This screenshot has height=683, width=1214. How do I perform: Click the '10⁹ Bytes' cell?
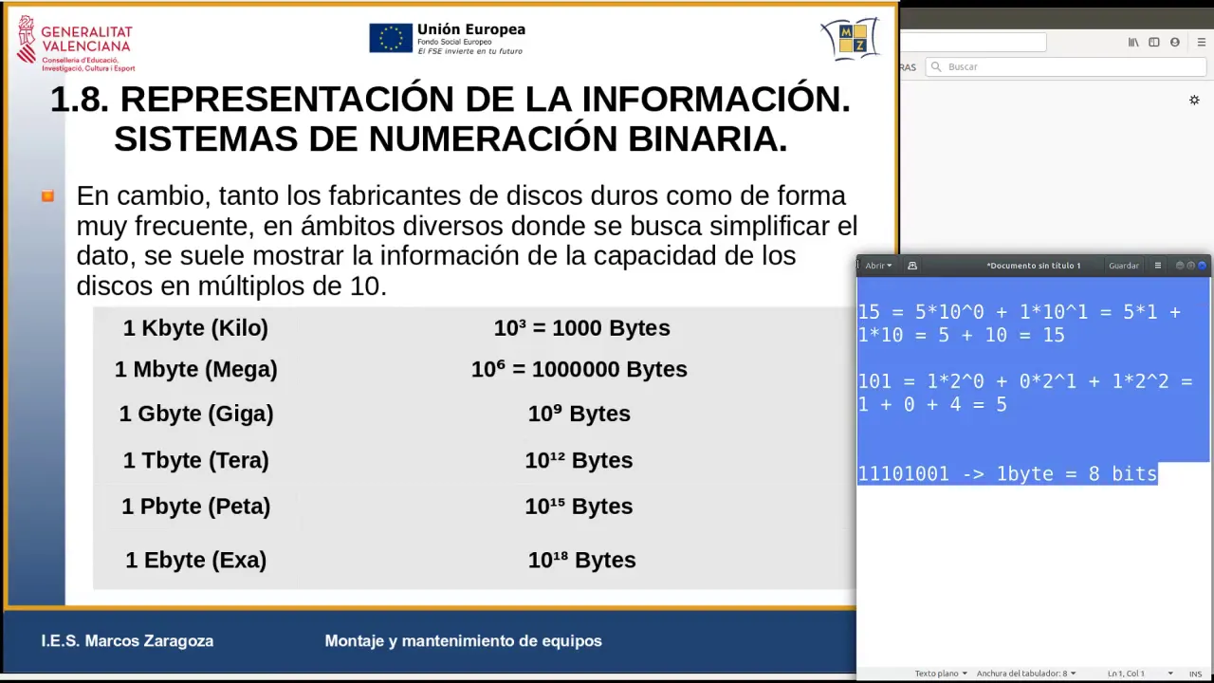[579, 414]
